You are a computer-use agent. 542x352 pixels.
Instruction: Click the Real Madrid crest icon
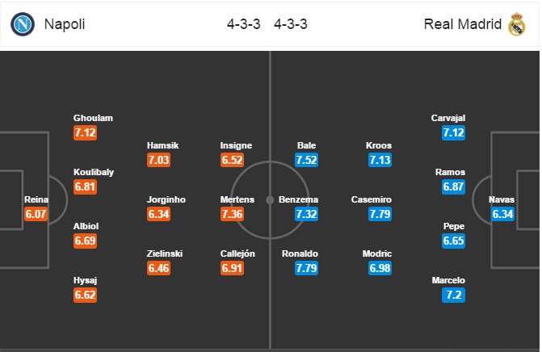(x=516, y=24)
